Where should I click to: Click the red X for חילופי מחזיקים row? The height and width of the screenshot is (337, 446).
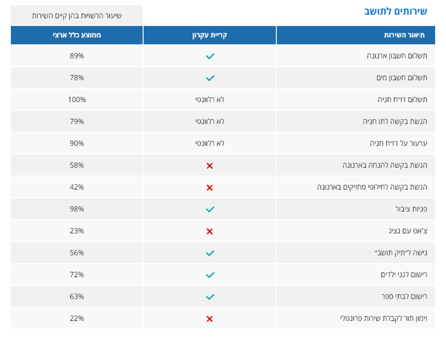[x=210, y=188]
